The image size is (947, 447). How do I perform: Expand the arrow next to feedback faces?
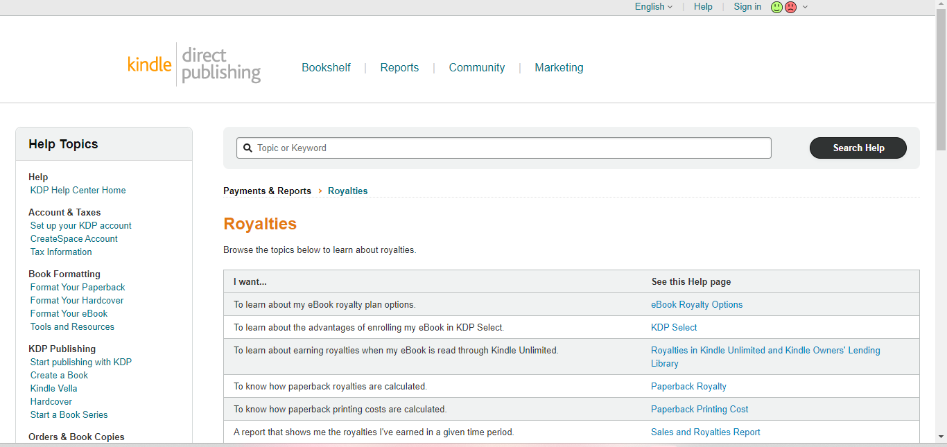pyautogui.click(x=805, y=7)
